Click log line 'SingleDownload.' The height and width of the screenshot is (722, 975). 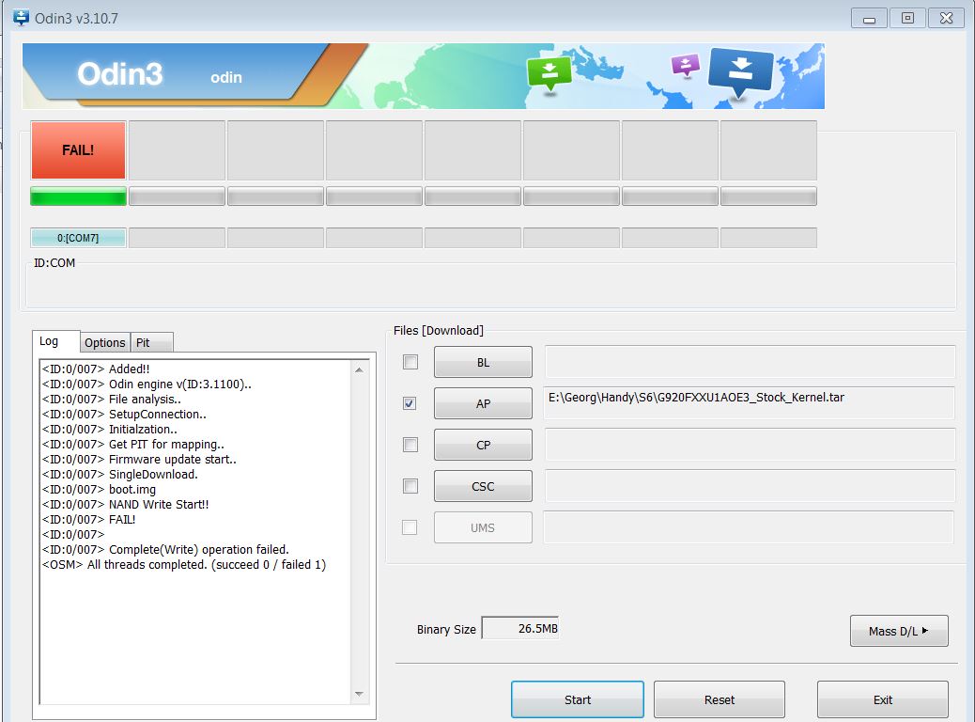click(120, 474)
